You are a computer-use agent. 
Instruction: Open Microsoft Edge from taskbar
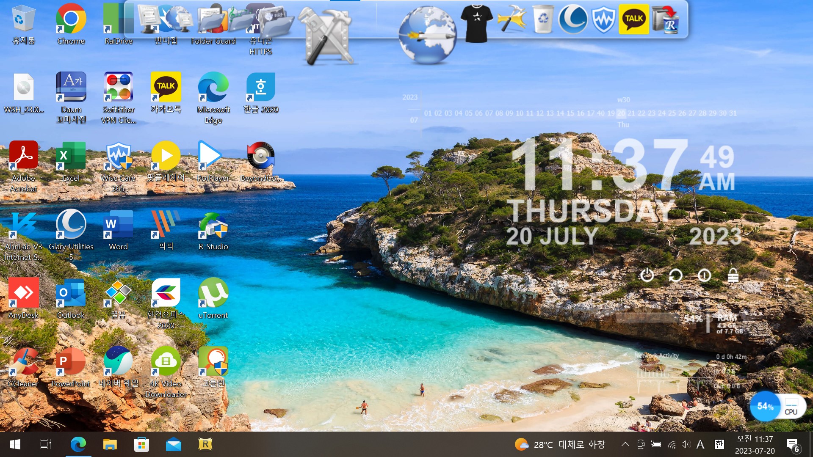(x=78, y=444)
